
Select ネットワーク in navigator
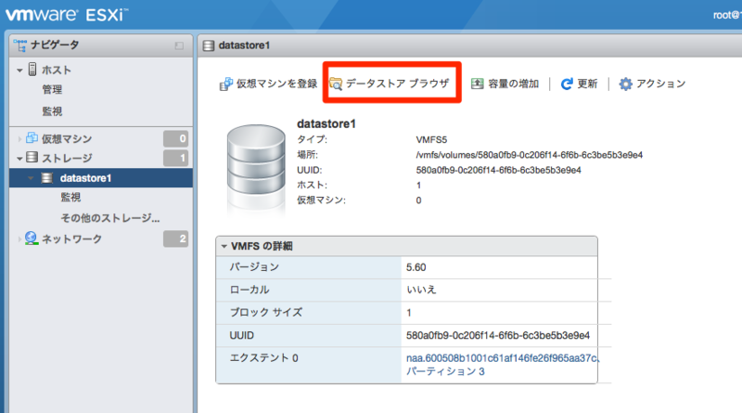click(x=71, y=239)
